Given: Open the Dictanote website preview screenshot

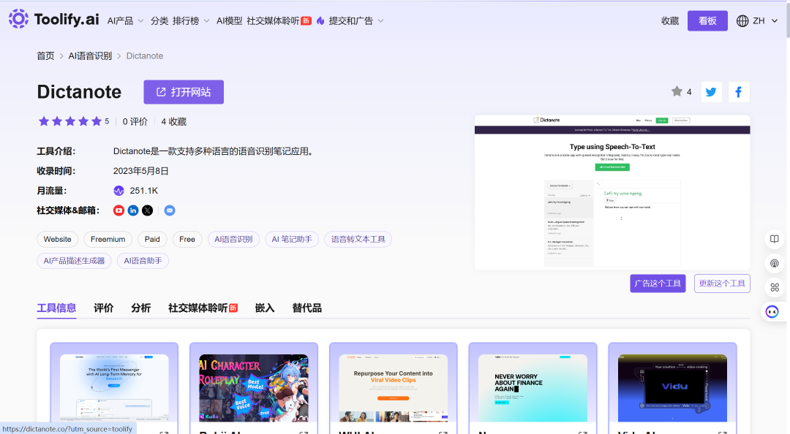Looking at the screenshot, I should (x=612, y=192).
